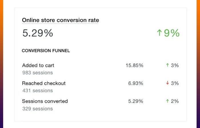Click the 3% decrease for Reached checkout
The image size is (200, 128).
tap(175, 83)
